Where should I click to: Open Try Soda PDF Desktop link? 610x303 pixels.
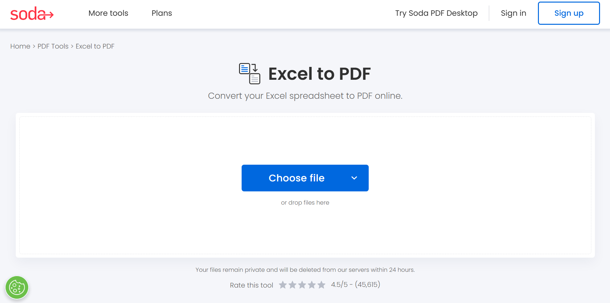436,13
